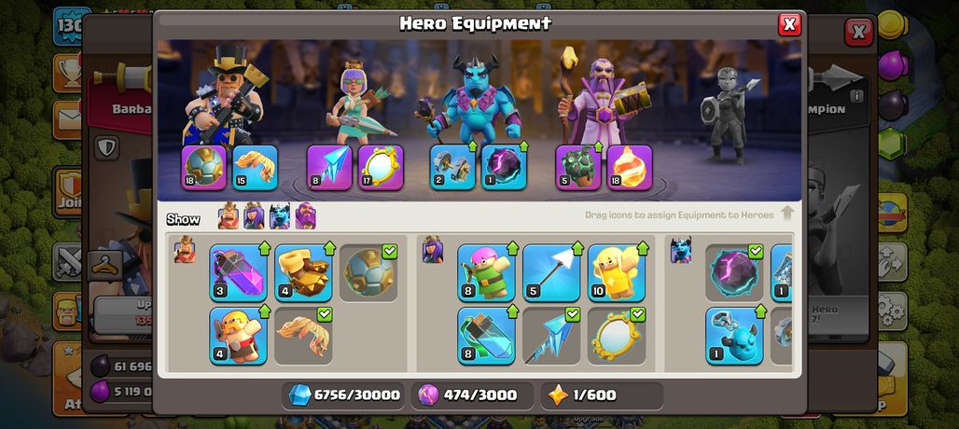Select the Spiky Ball equipment level 4
Image resolution: width=959 pixels, height=429 pixels.
[303, 272]
